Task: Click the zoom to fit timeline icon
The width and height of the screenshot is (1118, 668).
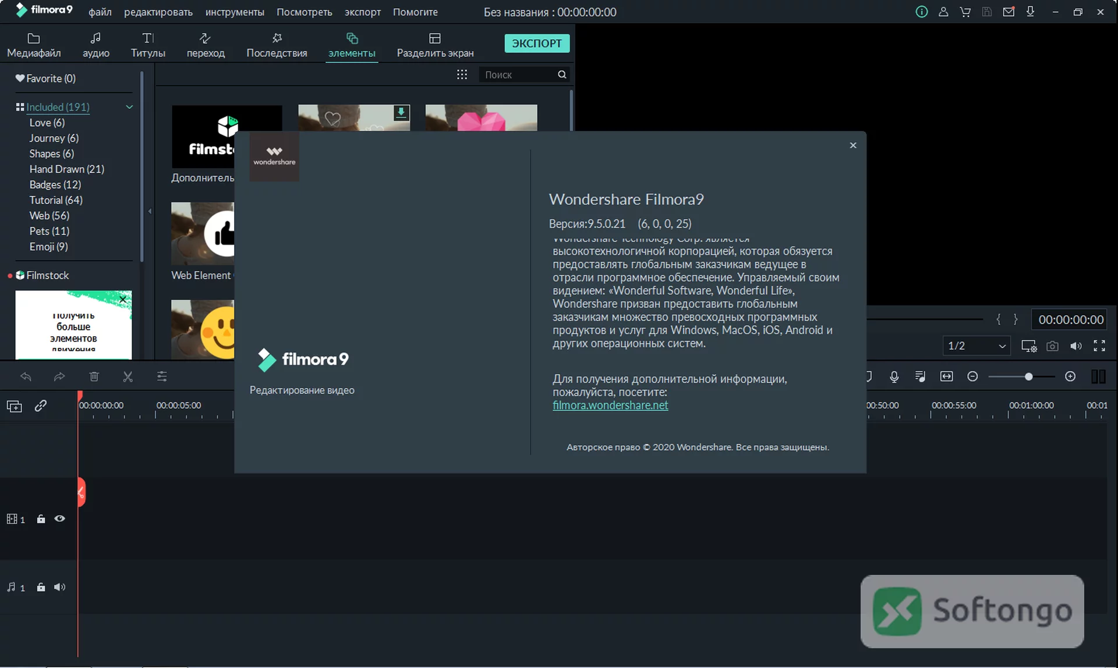Action: click(947, 376)
